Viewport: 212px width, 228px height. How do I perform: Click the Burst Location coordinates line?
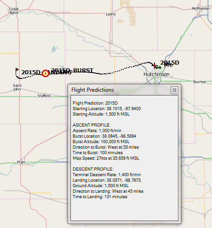tap(104, 136)
